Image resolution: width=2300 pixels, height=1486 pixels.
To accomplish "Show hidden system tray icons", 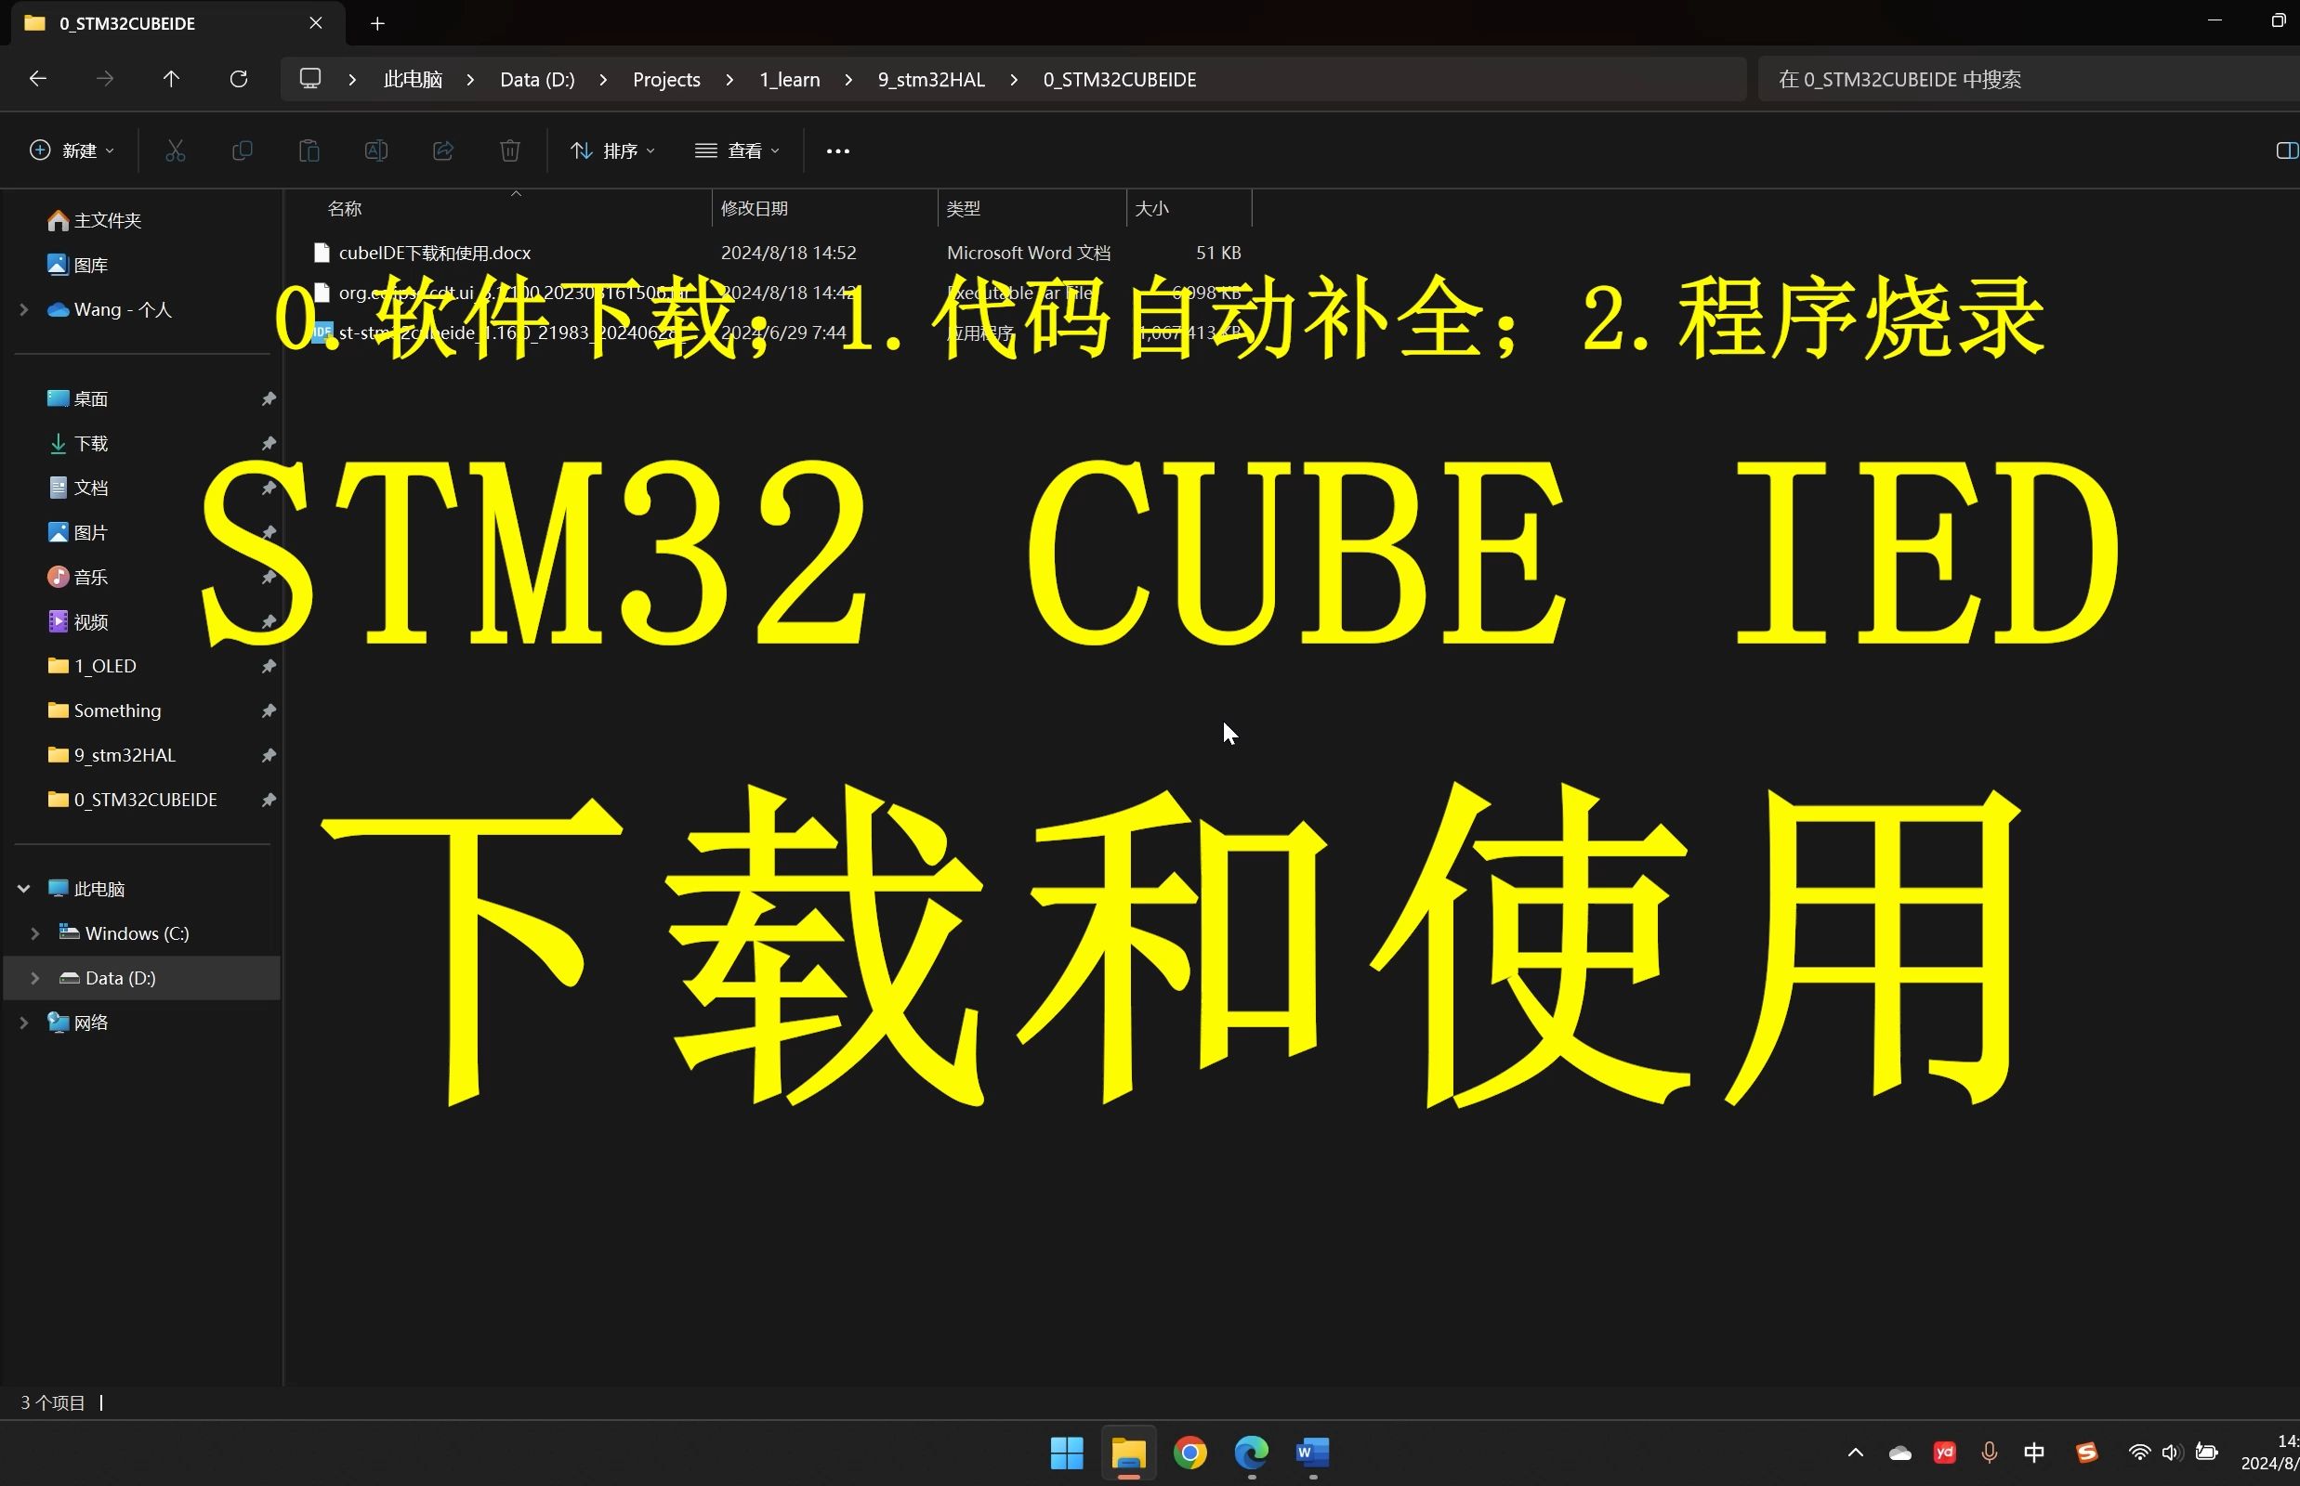I will [x=1855, y=1453].
